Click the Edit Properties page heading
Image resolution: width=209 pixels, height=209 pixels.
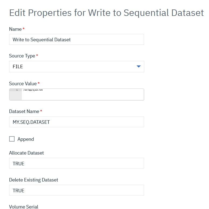106,13
